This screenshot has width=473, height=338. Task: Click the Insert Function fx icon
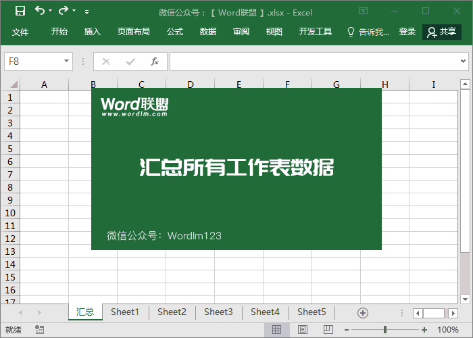coord(155,62)
